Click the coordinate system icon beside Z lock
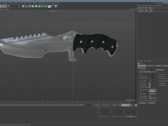The image size is (168, 126). point(9,6)
